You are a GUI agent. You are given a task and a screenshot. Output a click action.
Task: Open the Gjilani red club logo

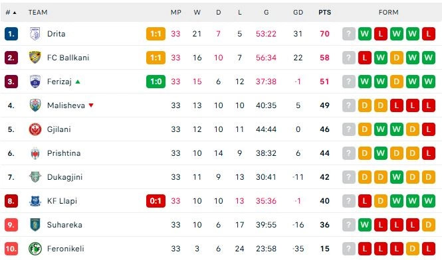35,129
